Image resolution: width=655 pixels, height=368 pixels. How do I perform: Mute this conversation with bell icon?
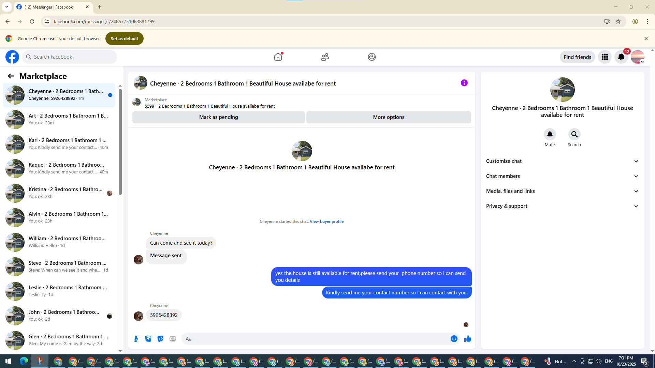[x=550, y=135]
